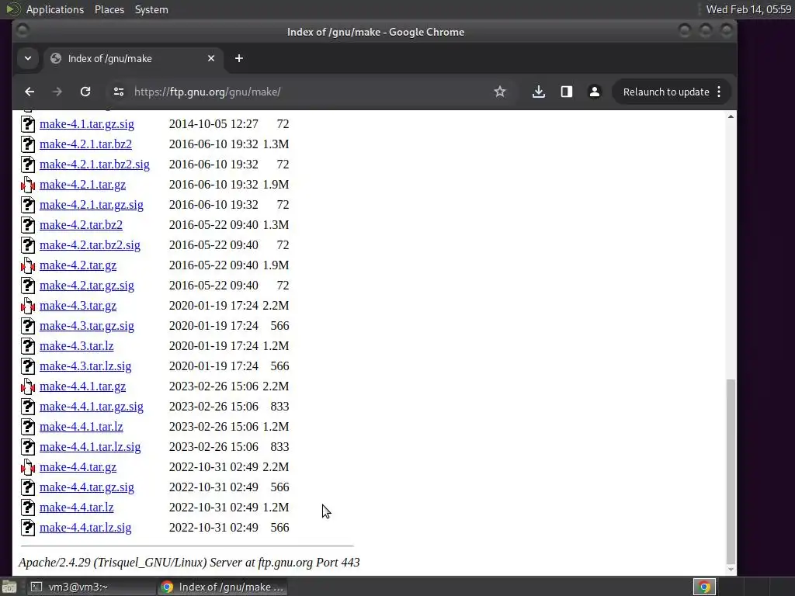Download make-4.4.tar.lz
Viewport: 795px width, 596px height.
77,508
